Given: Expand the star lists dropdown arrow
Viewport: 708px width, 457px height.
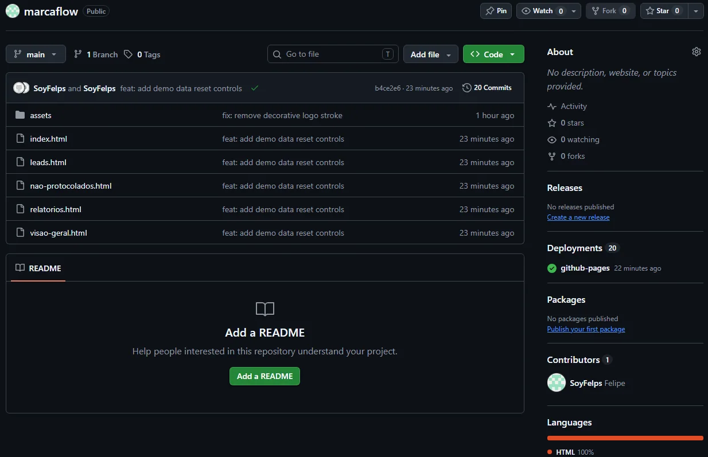Looking at the screenshot, I should pos(696,11).
